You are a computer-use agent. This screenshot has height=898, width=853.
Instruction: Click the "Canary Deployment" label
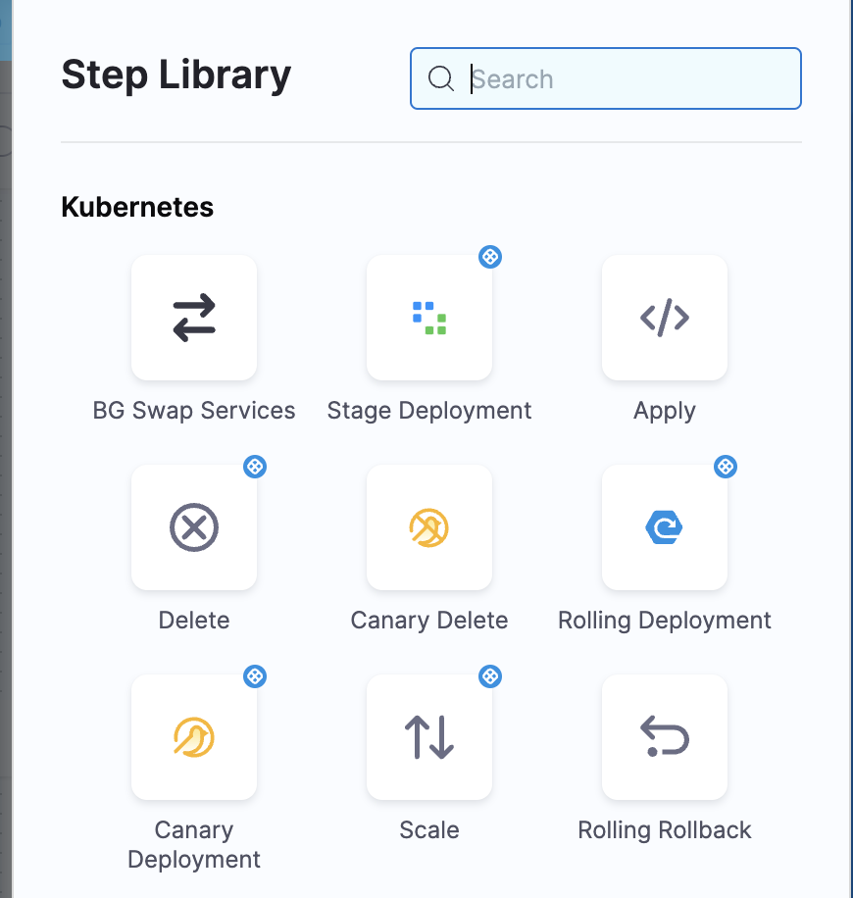click(x=194, y=845)
